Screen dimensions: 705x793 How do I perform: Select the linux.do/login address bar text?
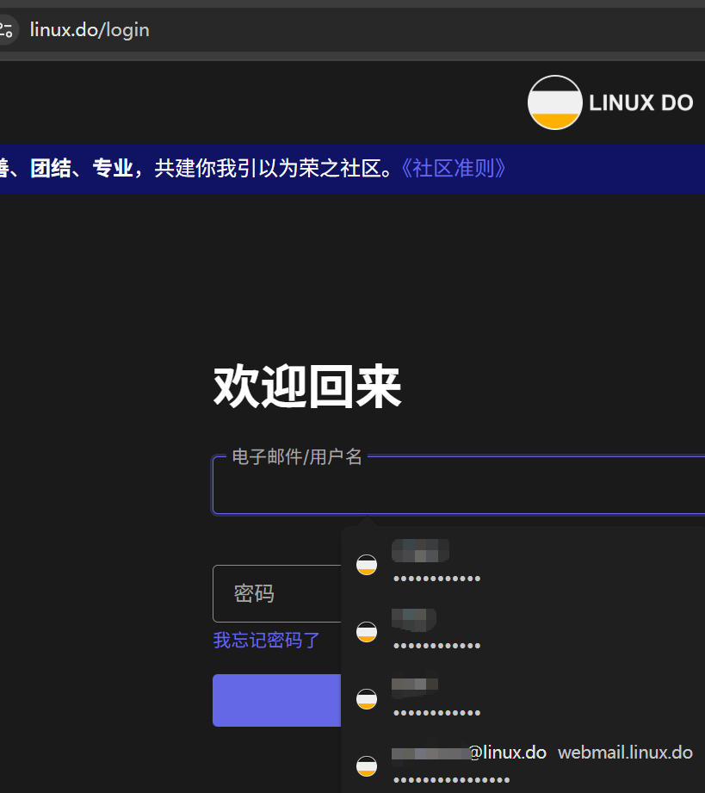tap(90, 30)
